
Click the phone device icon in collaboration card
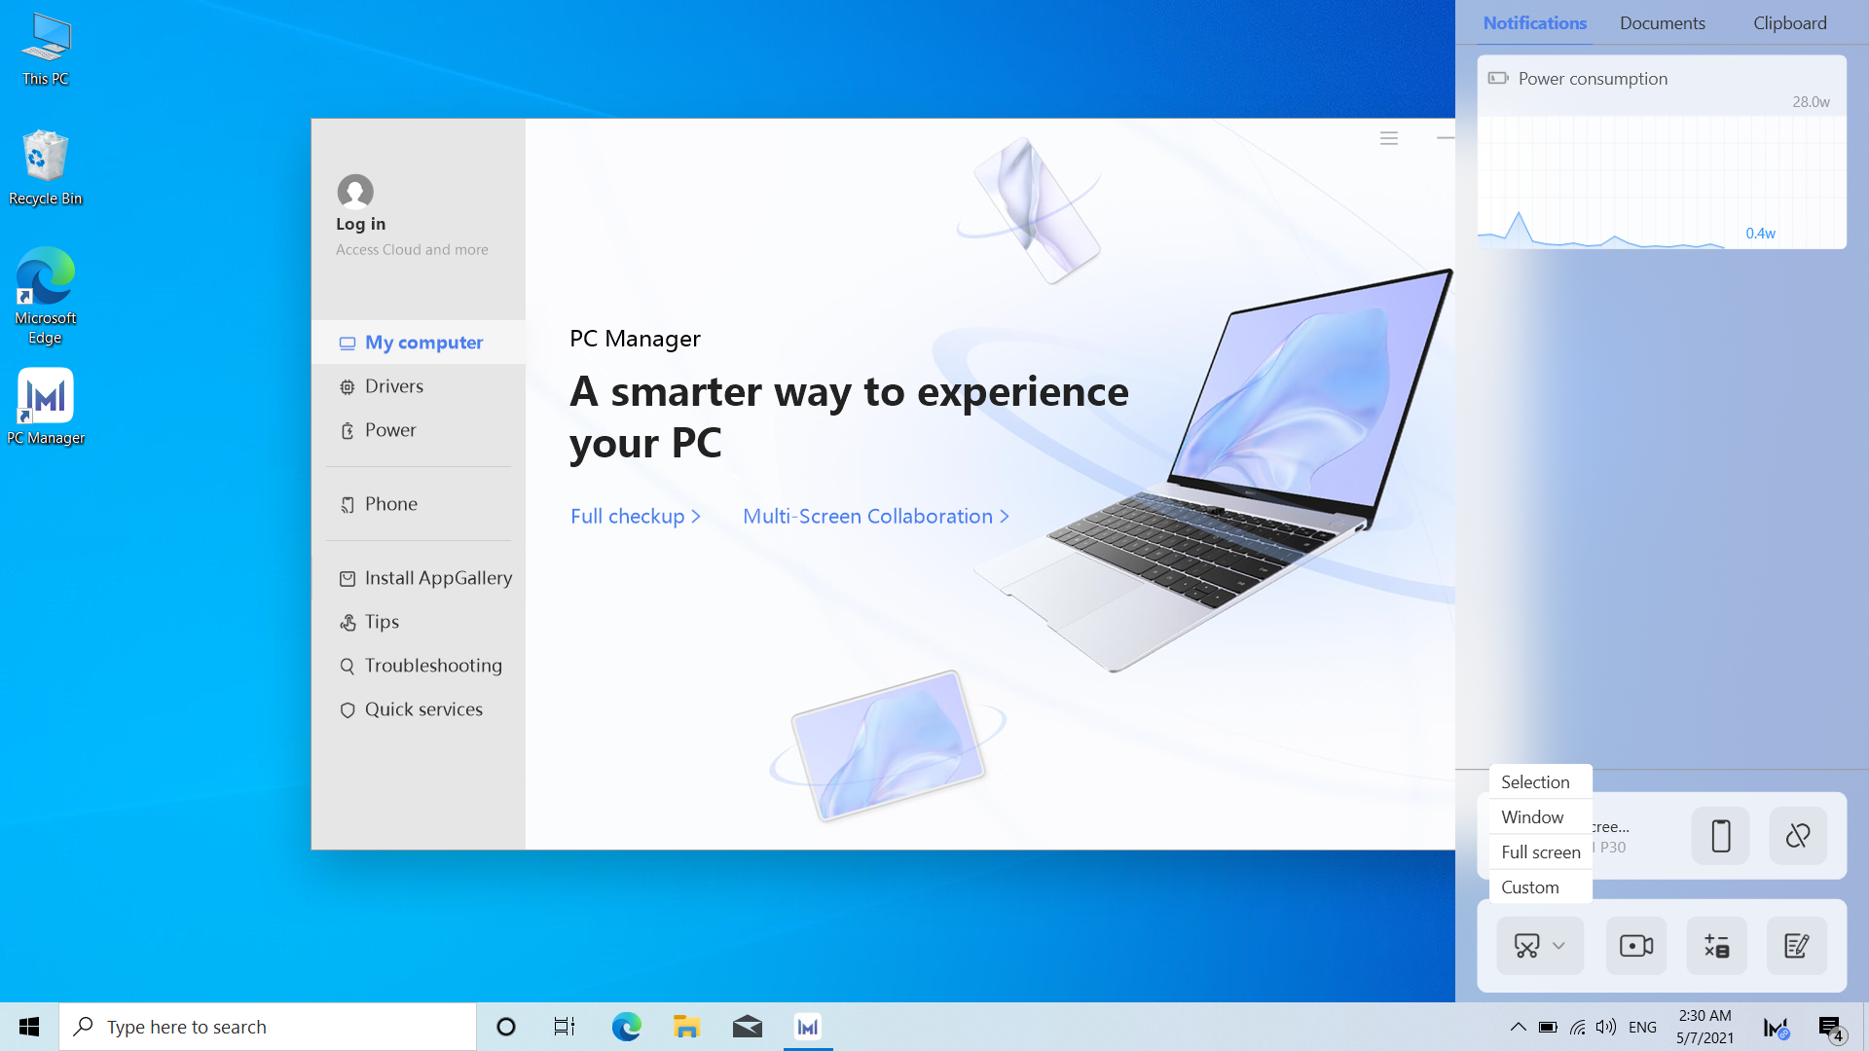tap(1720, 836)
